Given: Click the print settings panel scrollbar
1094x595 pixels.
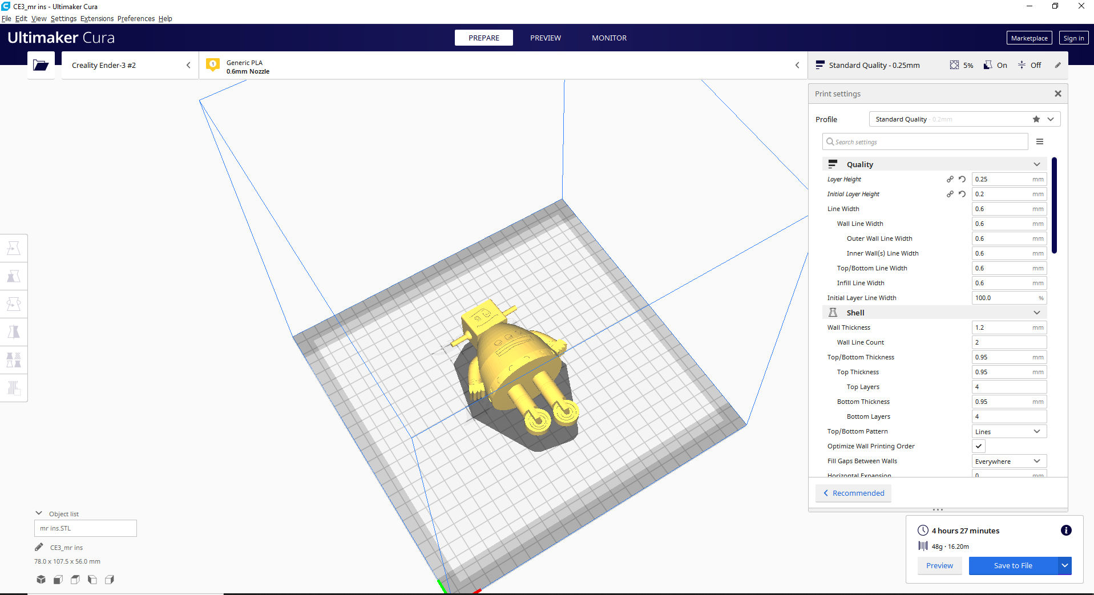Looking at the screenshot, I should tap(1054, 205).
